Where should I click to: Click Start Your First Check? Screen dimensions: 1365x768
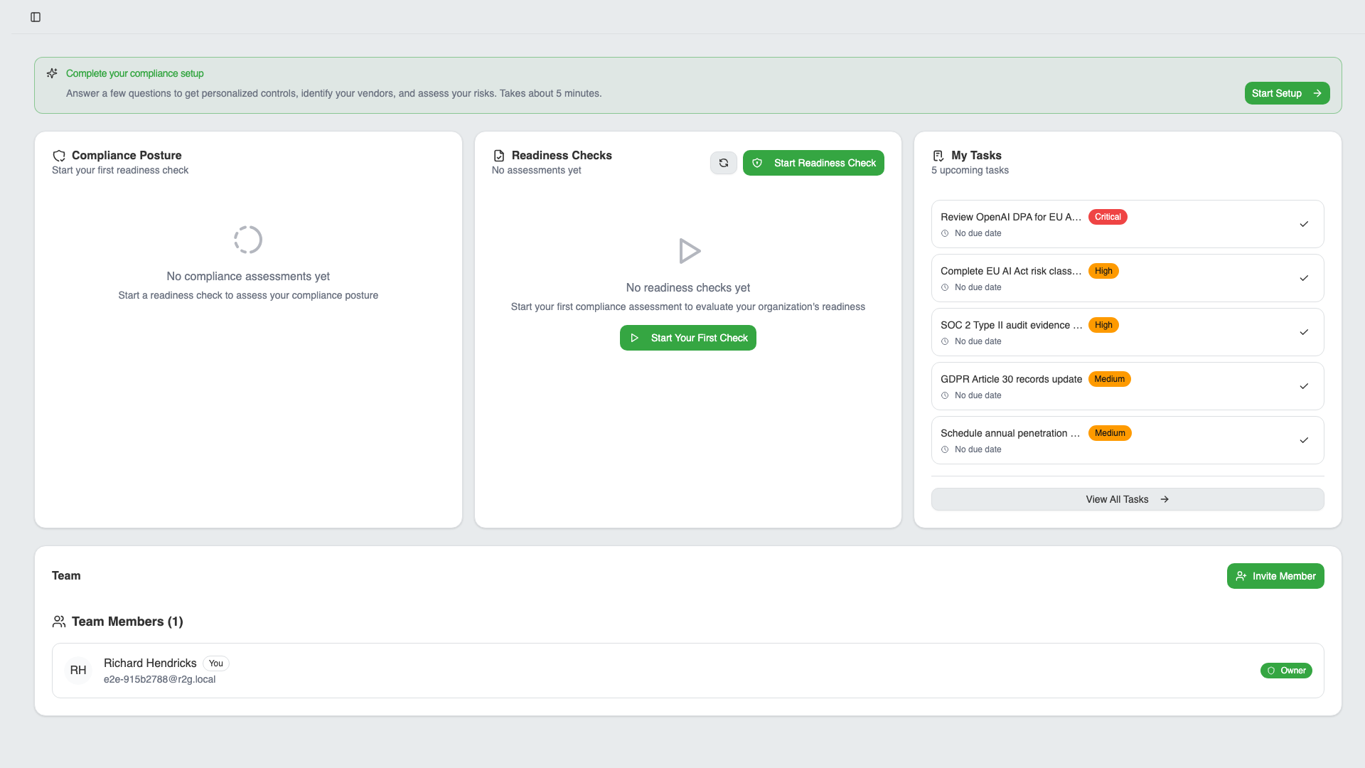point(687,338)
